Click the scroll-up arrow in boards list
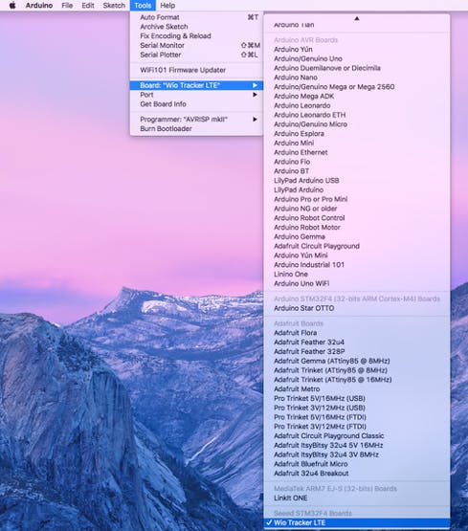The height and width of the screenshot is (531, 468). 357,18
